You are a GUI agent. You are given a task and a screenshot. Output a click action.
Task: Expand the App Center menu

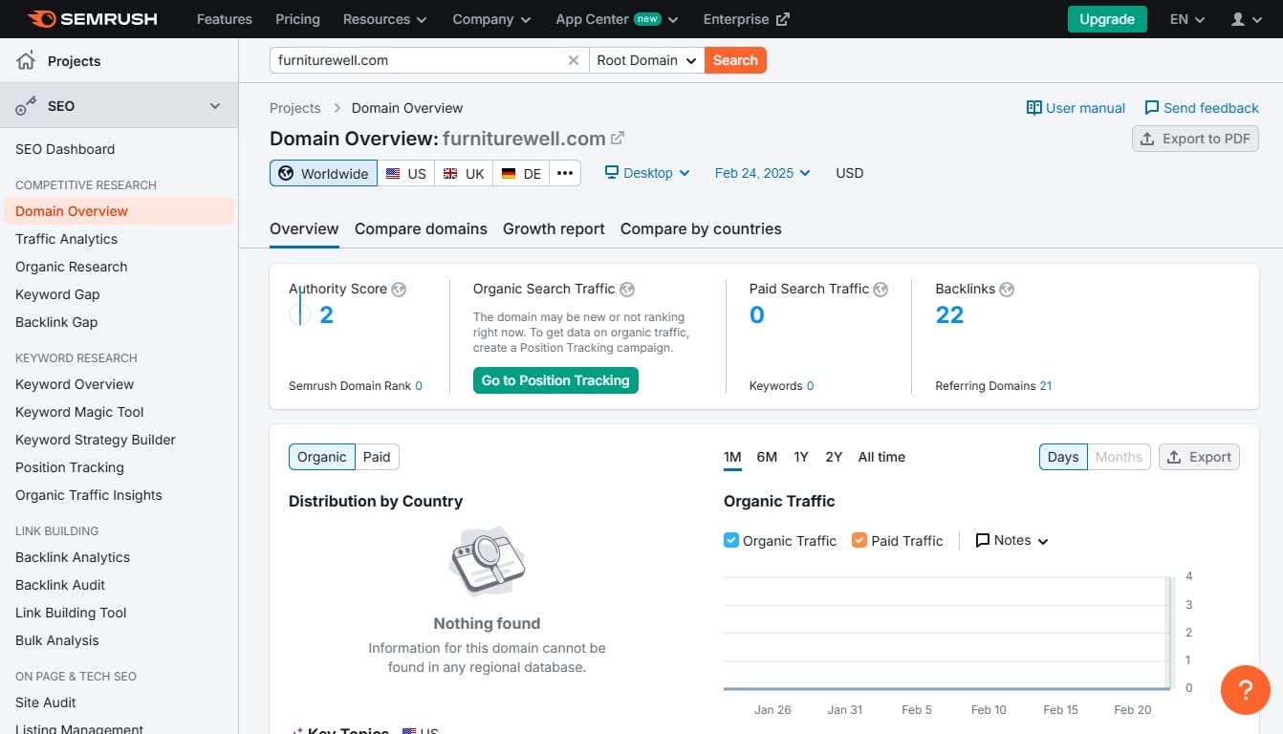617,19
